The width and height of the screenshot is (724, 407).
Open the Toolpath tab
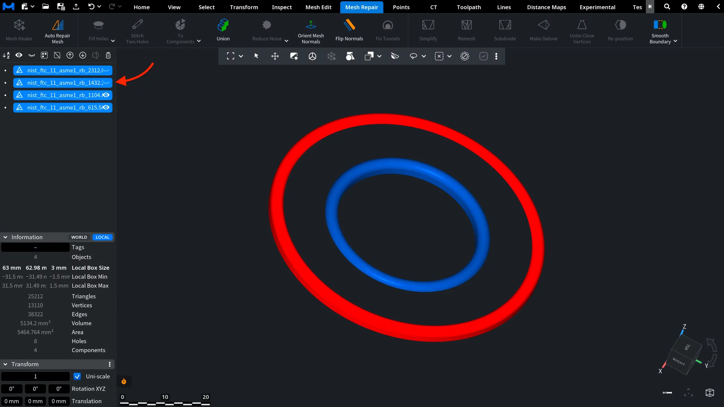coord(469,7)
